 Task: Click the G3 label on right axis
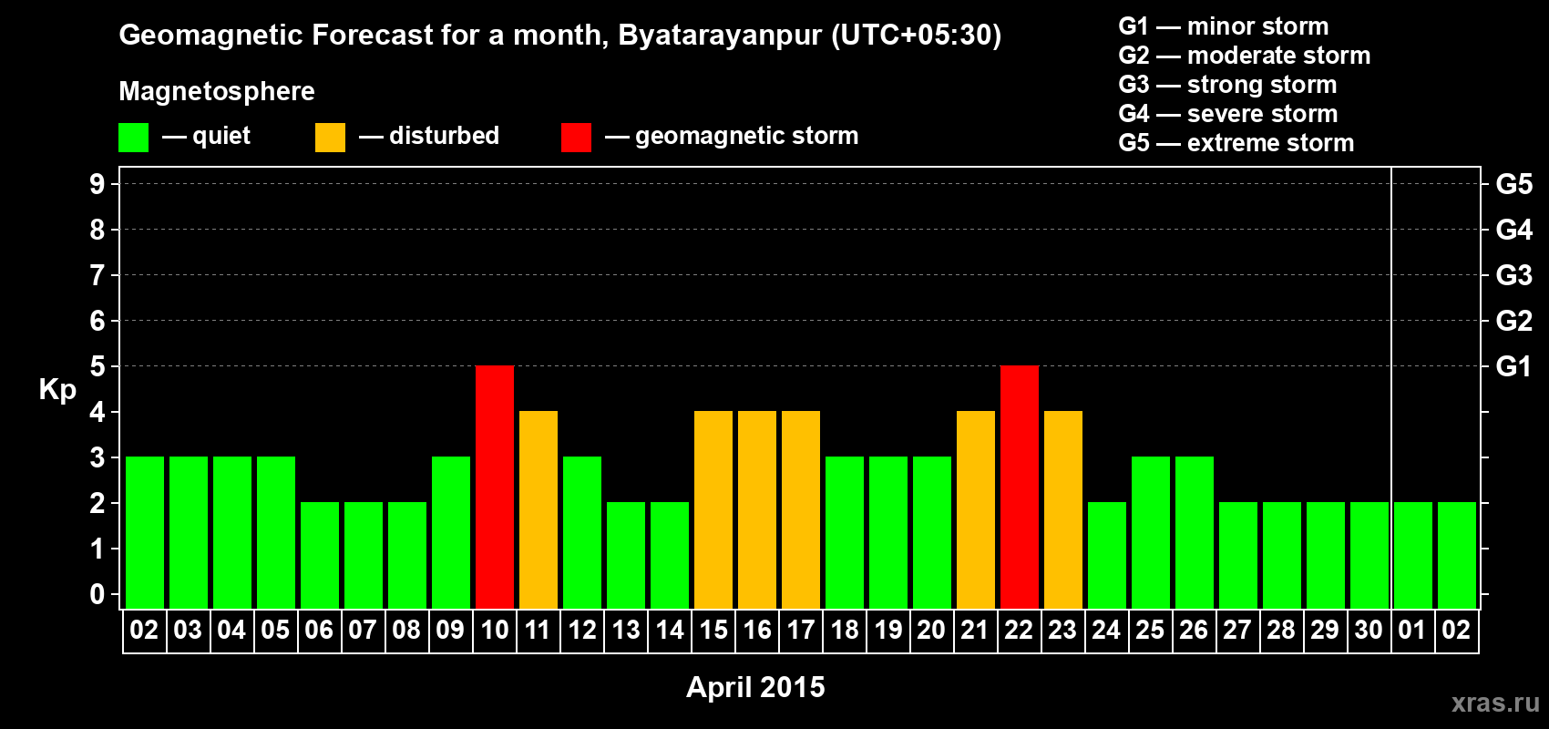(x=1514, y=275)
